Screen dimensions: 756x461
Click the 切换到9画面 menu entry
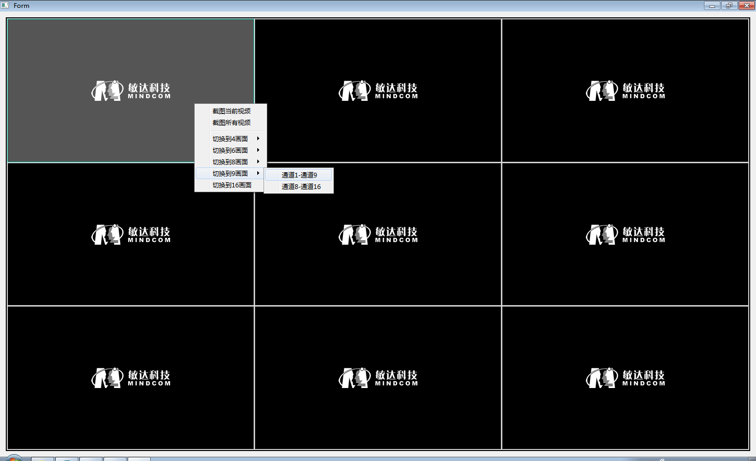pyautogui.click(x=230, y=173)
